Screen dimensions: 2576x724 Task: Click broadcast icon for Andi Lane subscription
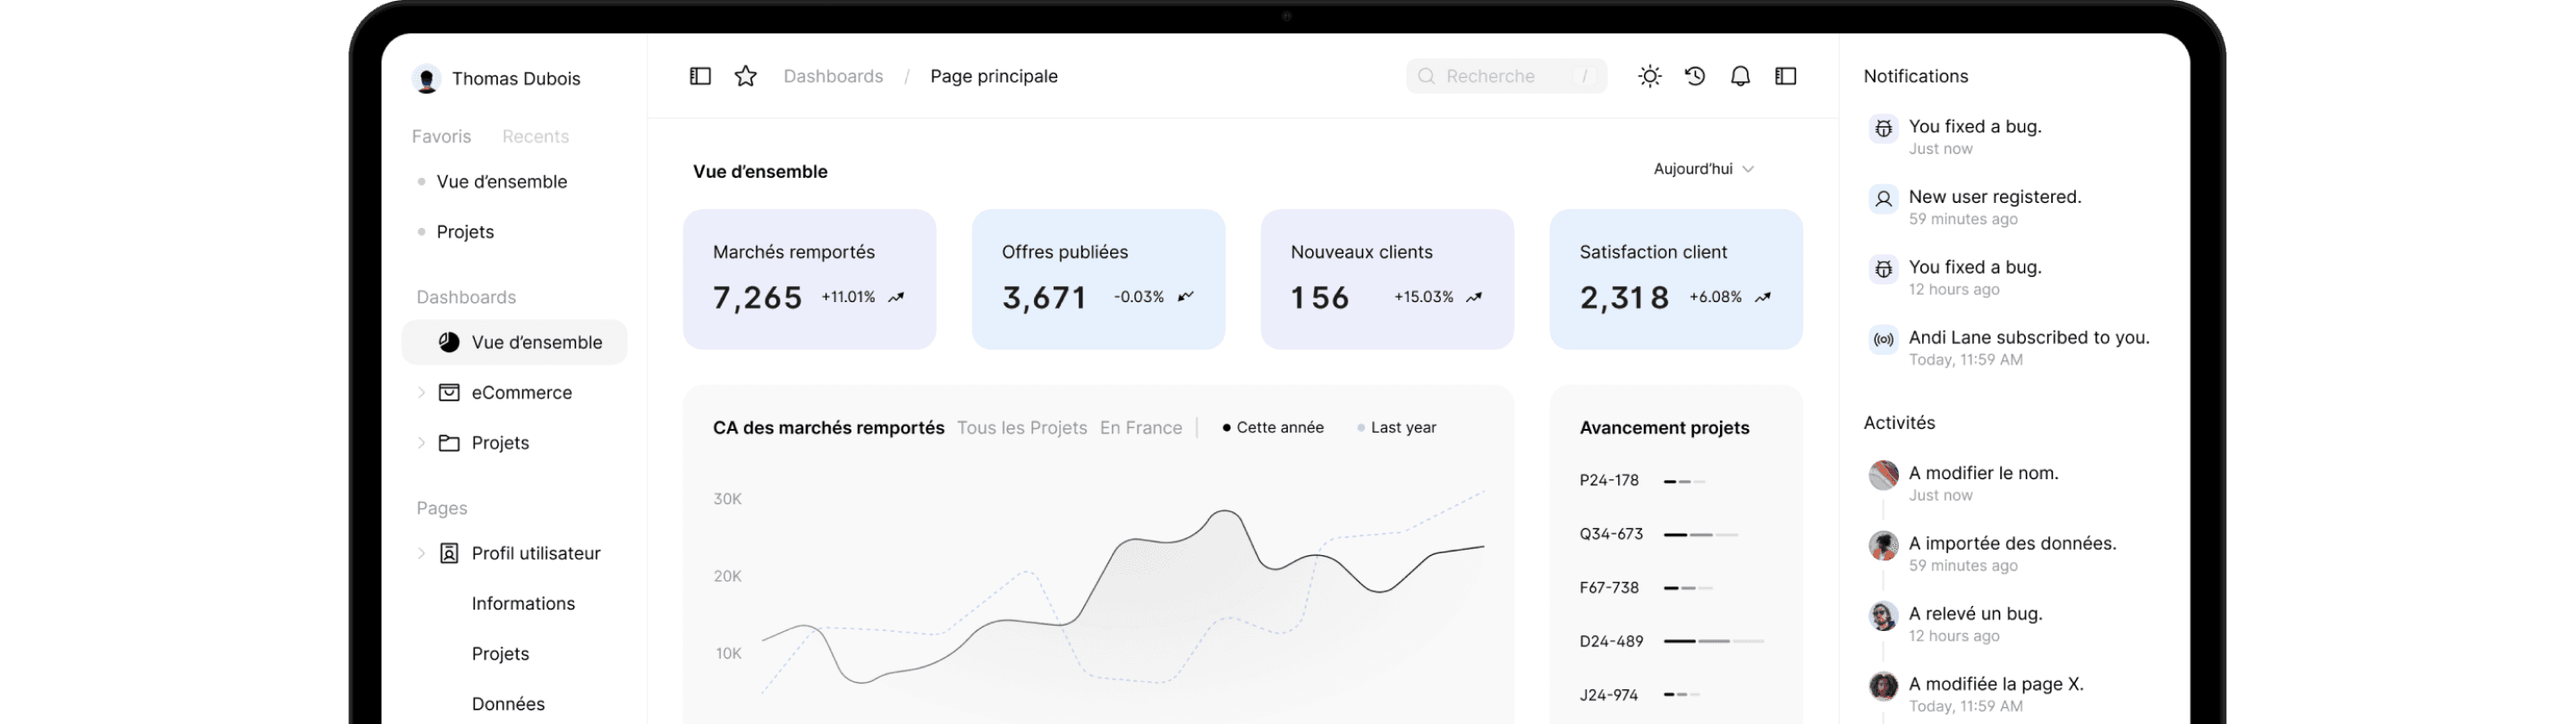click(1883, 340)
